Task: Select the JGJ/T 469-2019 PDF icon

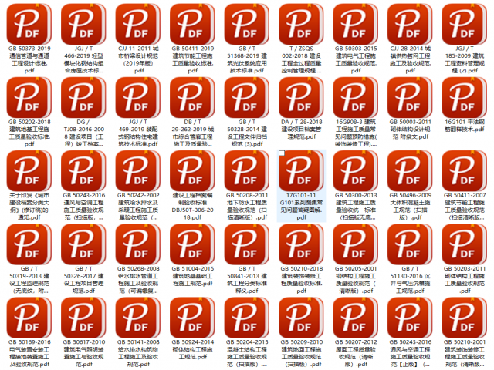Action: click(138, 98)
